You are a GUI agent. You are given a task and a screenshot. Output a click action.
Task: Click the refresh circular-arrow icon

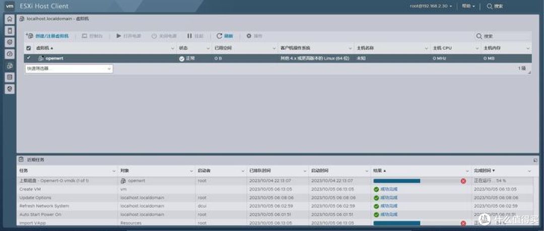coord(219,36)
